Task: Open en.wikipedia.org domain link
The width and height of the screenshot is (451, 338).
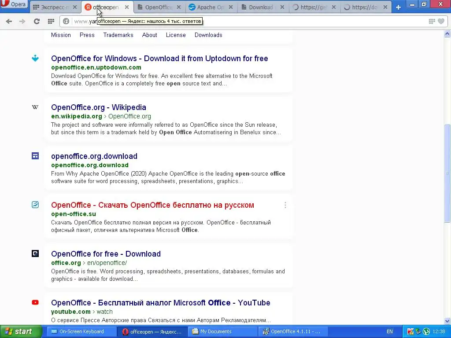Action: coord(77,116)
